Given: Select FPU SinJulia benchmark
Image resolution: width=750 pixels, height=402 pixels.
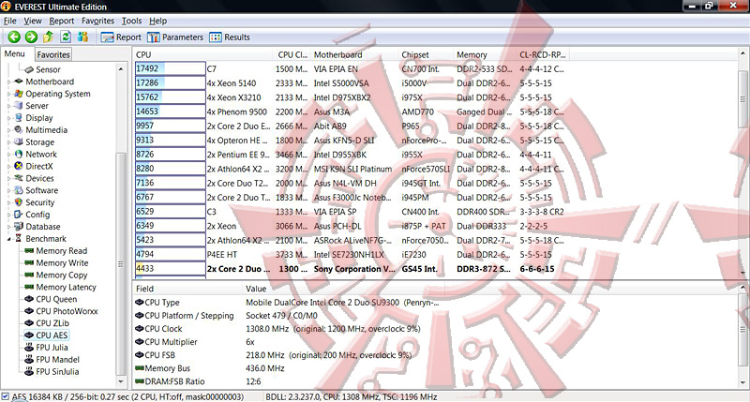Looking at the screenshot, I should [x=57, y=371].
